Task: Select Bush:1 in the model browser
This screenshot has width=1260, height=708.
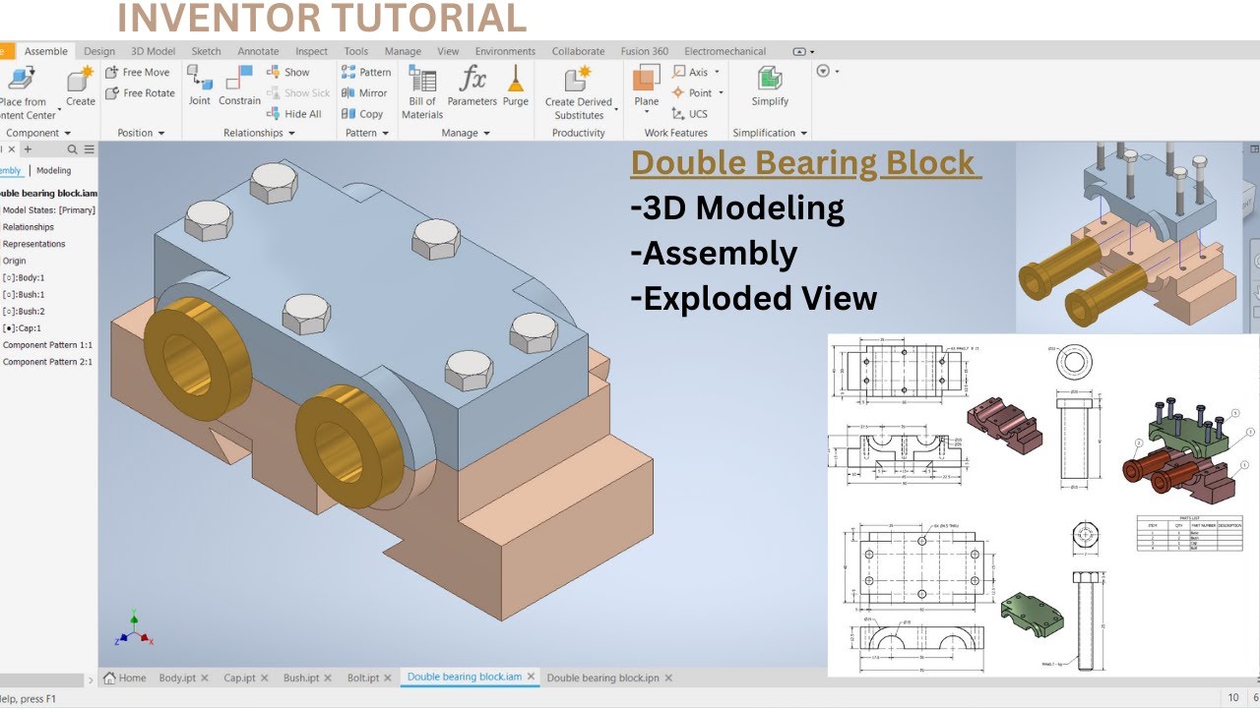Action: pos(24,294)
